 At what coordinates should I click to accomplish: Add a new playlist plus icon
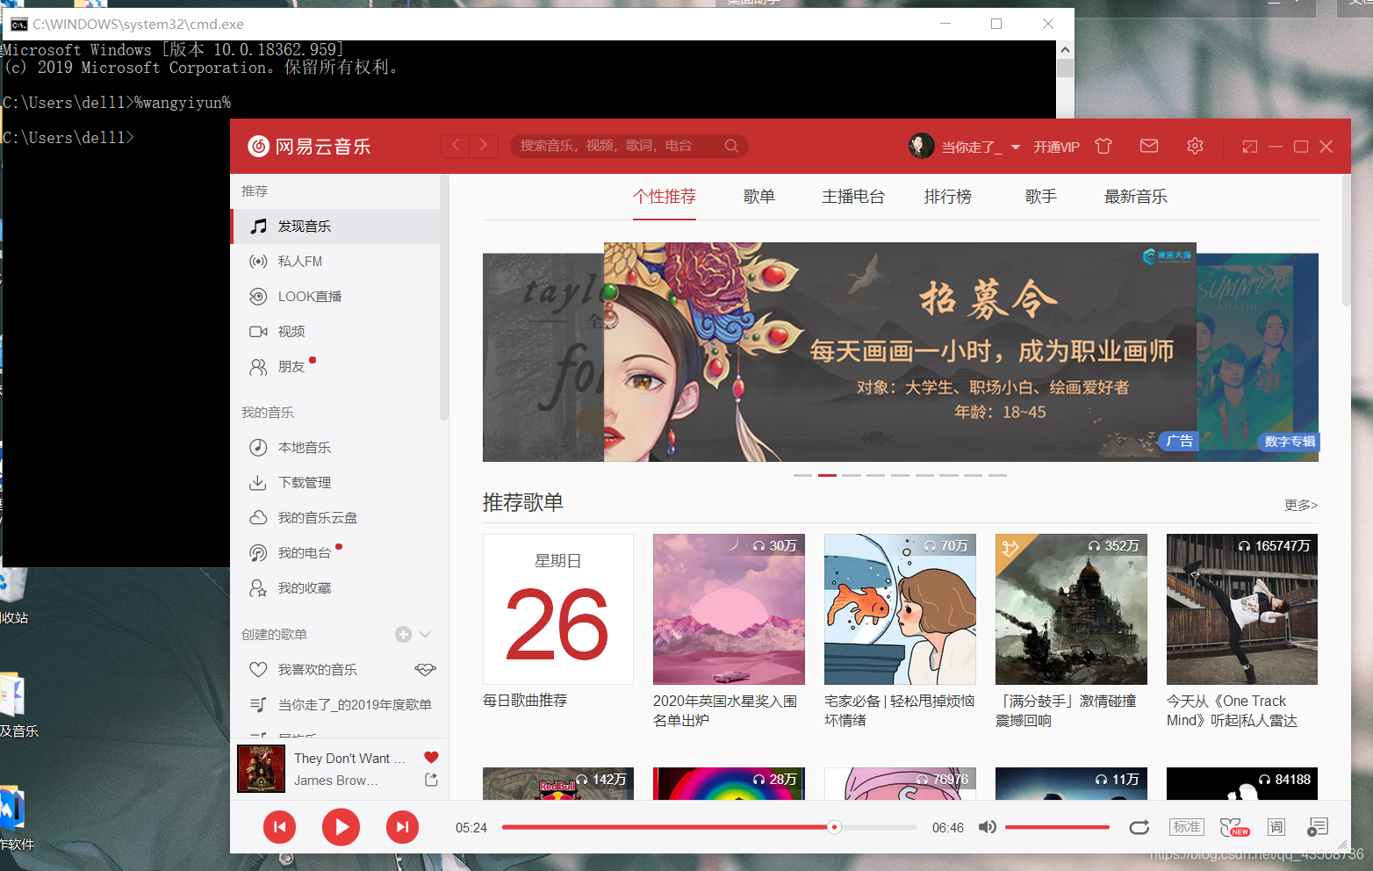click(403, 634)
